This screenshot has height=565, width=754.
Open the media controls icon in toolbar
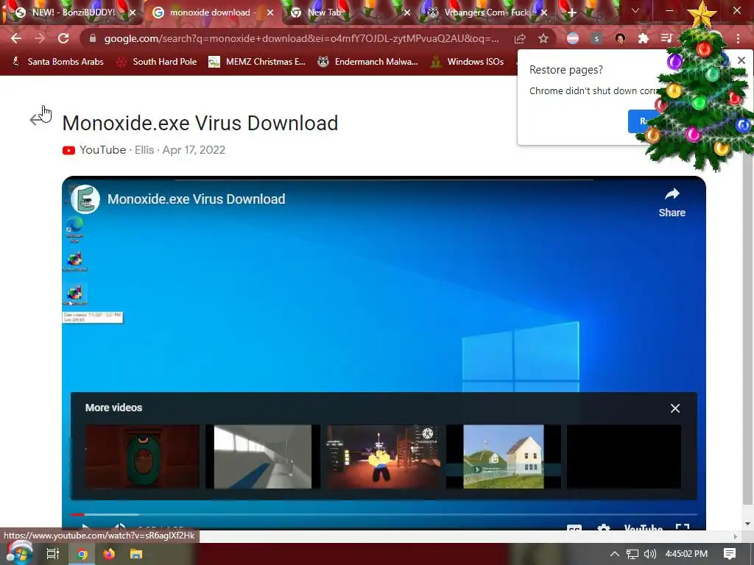pyautogui.click(x=666, y=38)
